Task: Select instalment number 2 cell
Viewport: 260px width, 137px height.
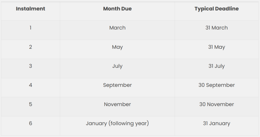Action: pos(31,47)
